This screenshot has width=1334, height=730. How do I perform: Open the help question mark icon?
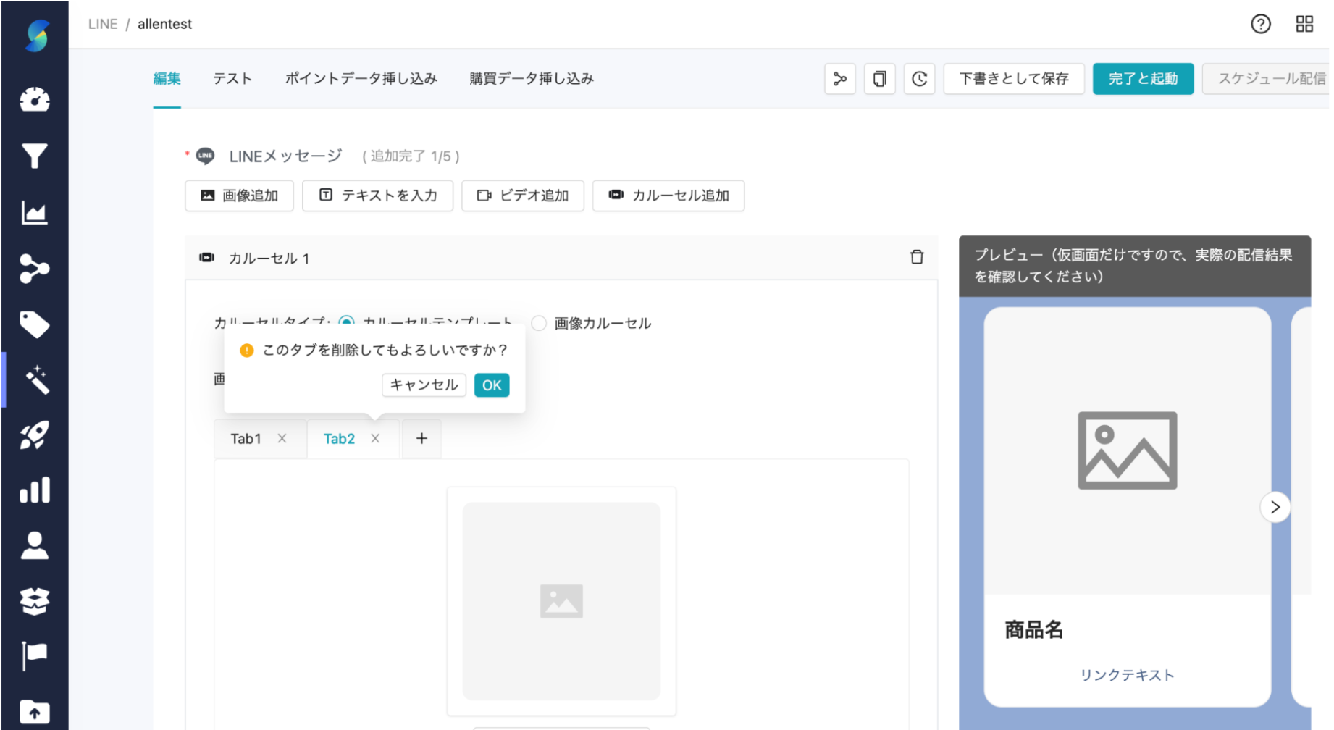(1261, 24)
